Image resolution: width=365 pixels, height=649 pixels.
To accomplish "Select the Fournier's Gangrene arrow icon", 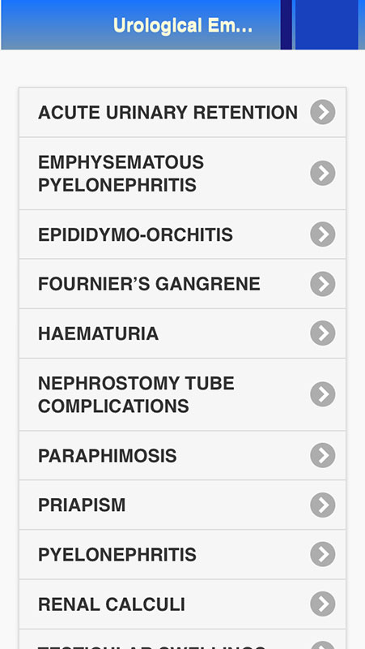I will pos(322,284).
